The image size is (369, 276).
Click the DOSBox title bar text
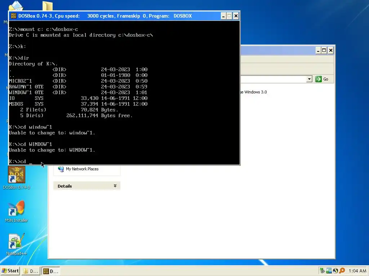(x=105, y=16)
